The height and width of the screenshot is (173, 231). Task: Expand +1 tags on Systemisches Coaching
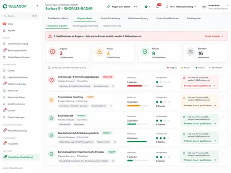(111, 106)
